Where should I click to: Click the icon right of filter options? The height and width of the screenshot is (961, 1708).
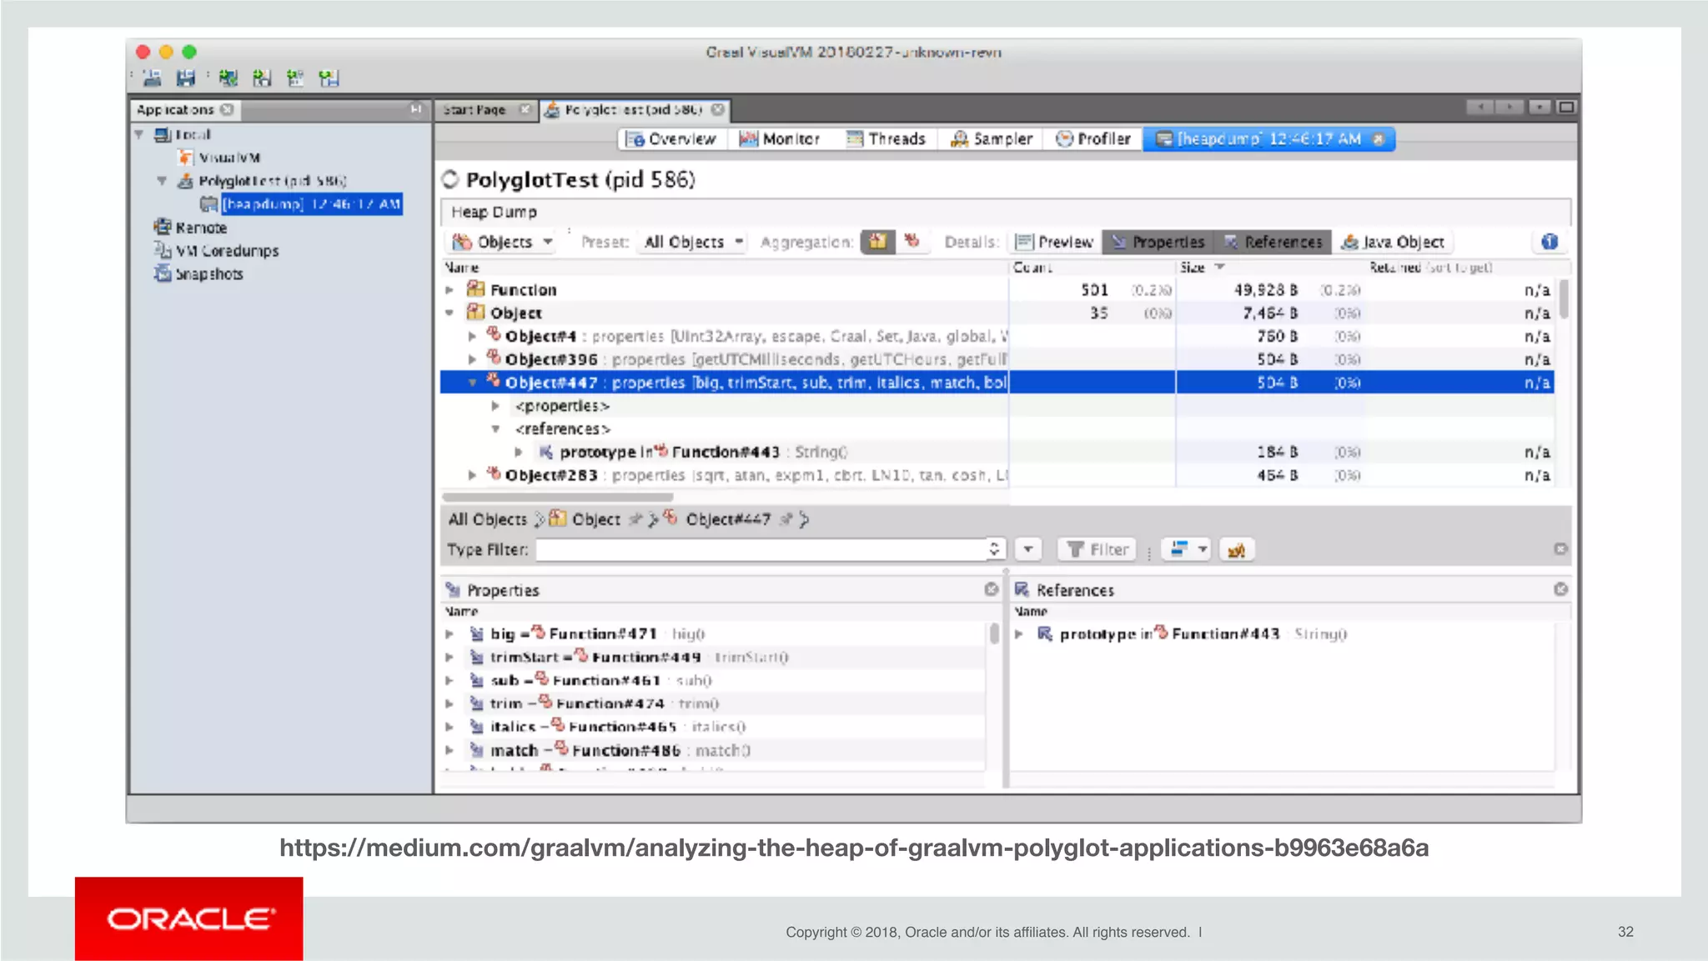[x=1237, y=549]
